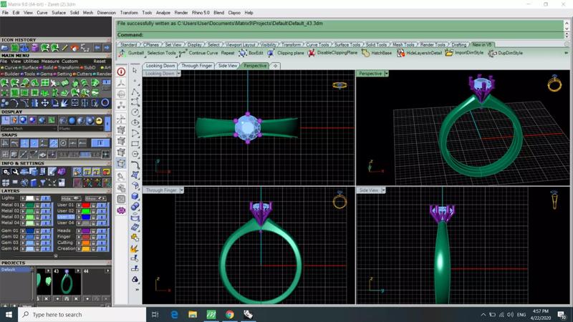This screenshot has width=573, height=322.
Task: Select the pointer arrow tool
Action: [x=135, y=70]
